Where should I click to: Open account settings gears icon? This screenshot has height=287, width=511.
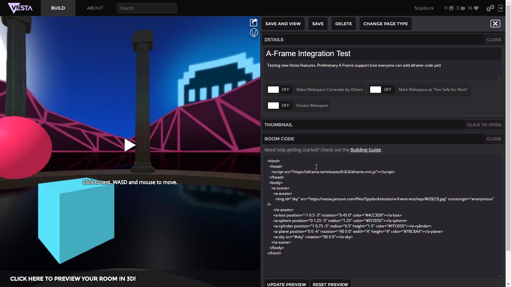pyautogui.click(x=490, y=8)
